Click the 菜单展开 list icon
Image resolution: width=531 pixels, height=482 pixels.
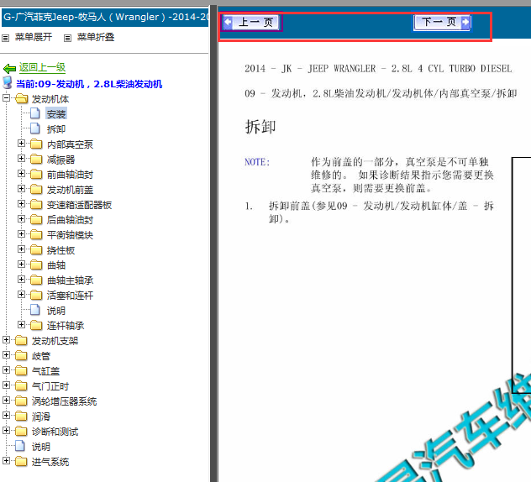click(5, 38)
